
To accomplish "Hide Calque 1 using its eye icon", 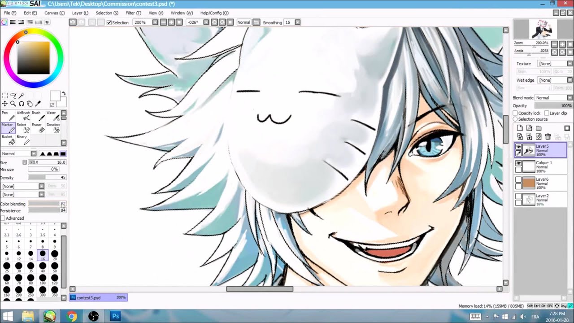I will click(x=518, y=163).
